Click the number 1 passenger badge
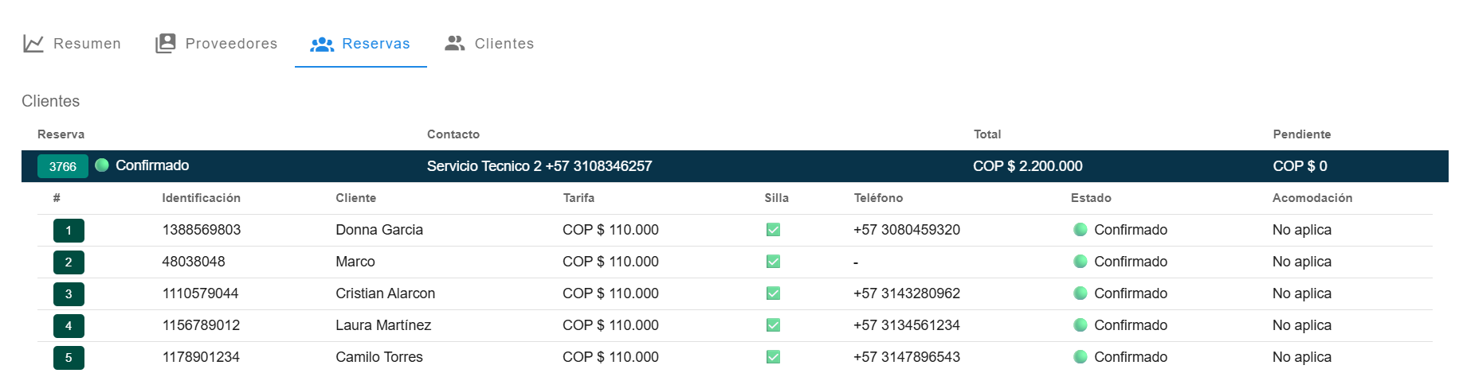 69,231
